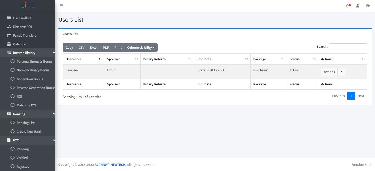Open Network Binary Bonus menu item

pos(33,70)
